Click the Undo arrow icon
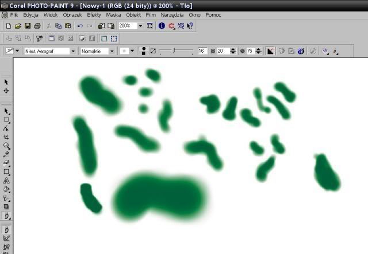 click(x=80, y=26)
